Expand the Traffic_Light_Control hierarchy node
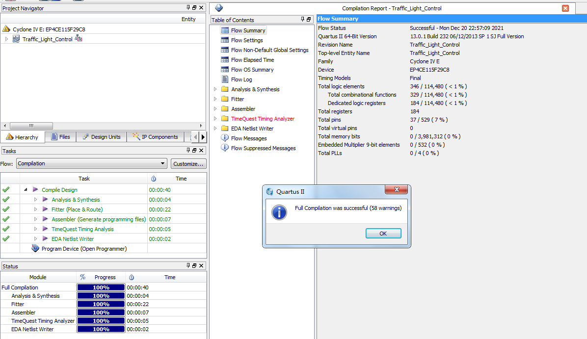 point(6,39)
